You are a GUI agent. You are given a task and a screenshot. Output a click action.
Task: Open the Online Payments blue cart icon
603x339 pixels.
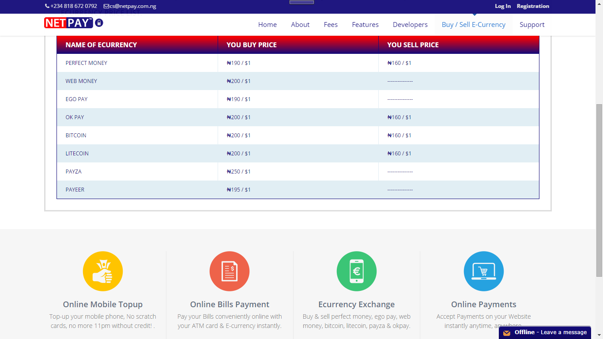point(484,271)
